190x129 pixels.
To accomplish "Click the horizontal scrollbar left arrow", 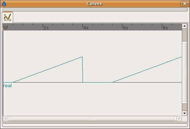I will click(5, 118).
